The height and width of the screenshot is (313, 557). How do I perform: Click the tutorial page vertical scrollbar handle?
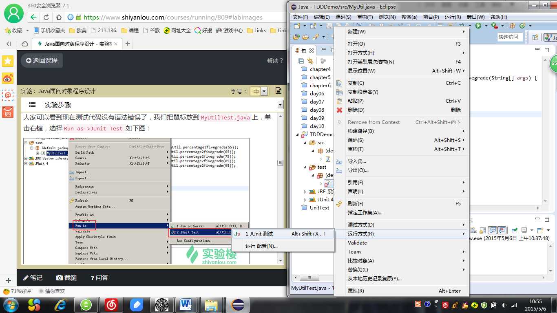[x=280, y=163]
